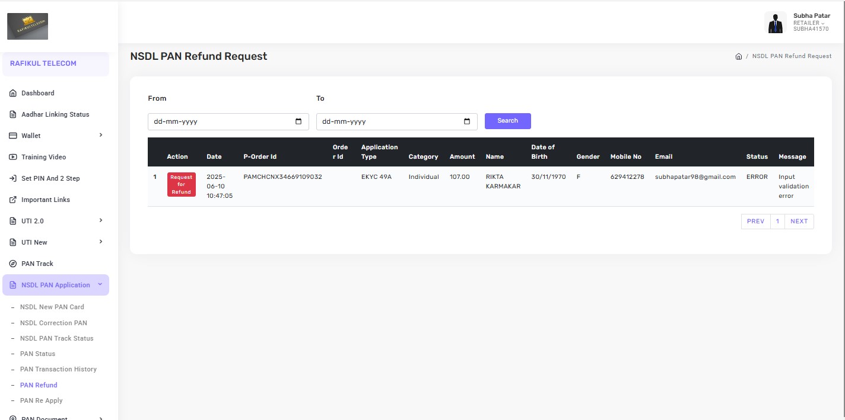Open NSDL New PAN Card page
Screen dimensions: 845x420
pos(52,307)
